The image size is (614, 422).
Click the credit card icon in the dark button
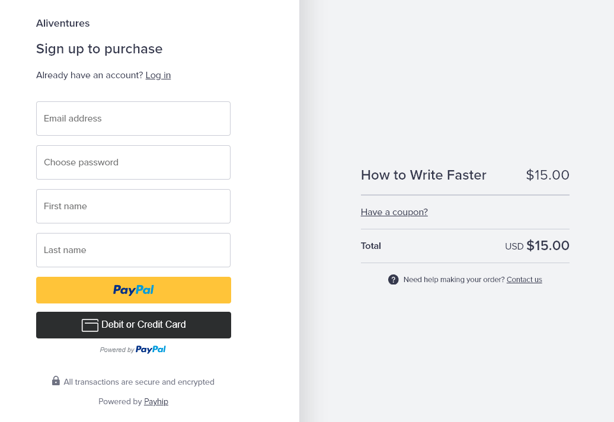coord(90,325)
